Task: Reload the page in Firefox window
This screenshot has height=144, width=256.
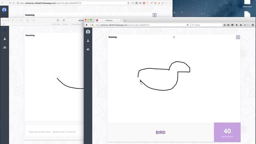Action: pyautogui.click(x=188, y=25)
